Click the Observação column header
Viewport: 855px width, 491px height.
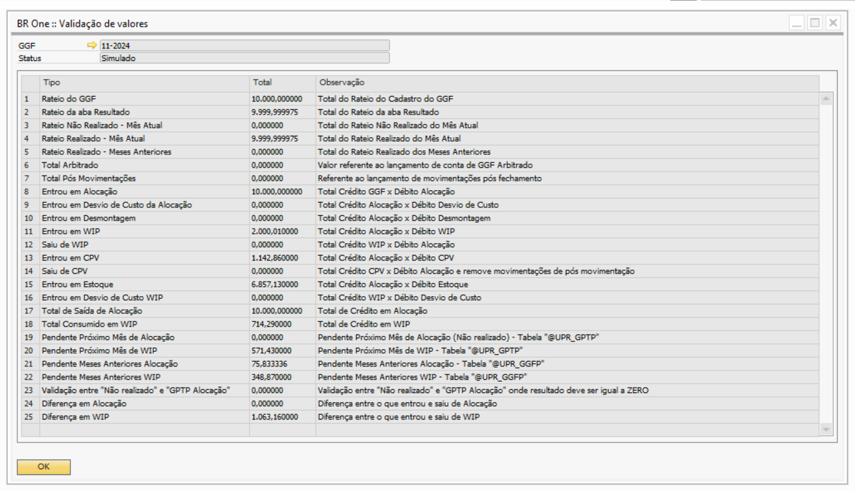pos(567,82)
